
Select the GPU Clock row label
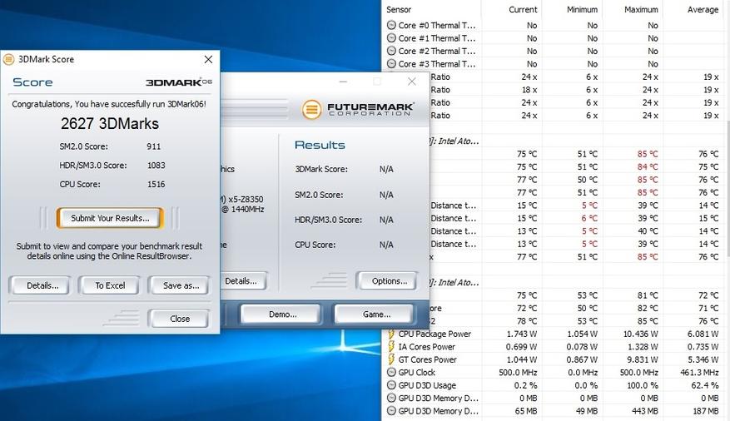pyautogui.click(x=417, y=372)
